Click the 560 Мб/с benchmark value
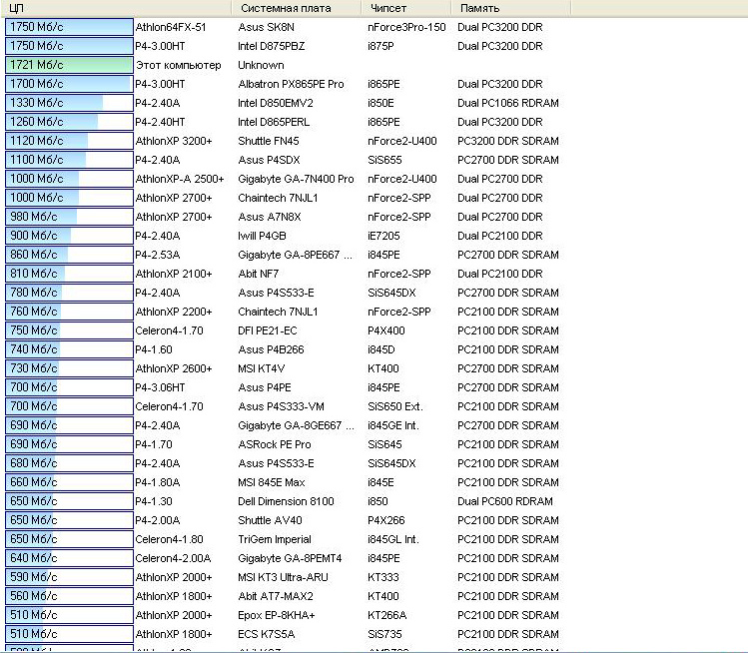748x653 pixels. tap(34, 596)
